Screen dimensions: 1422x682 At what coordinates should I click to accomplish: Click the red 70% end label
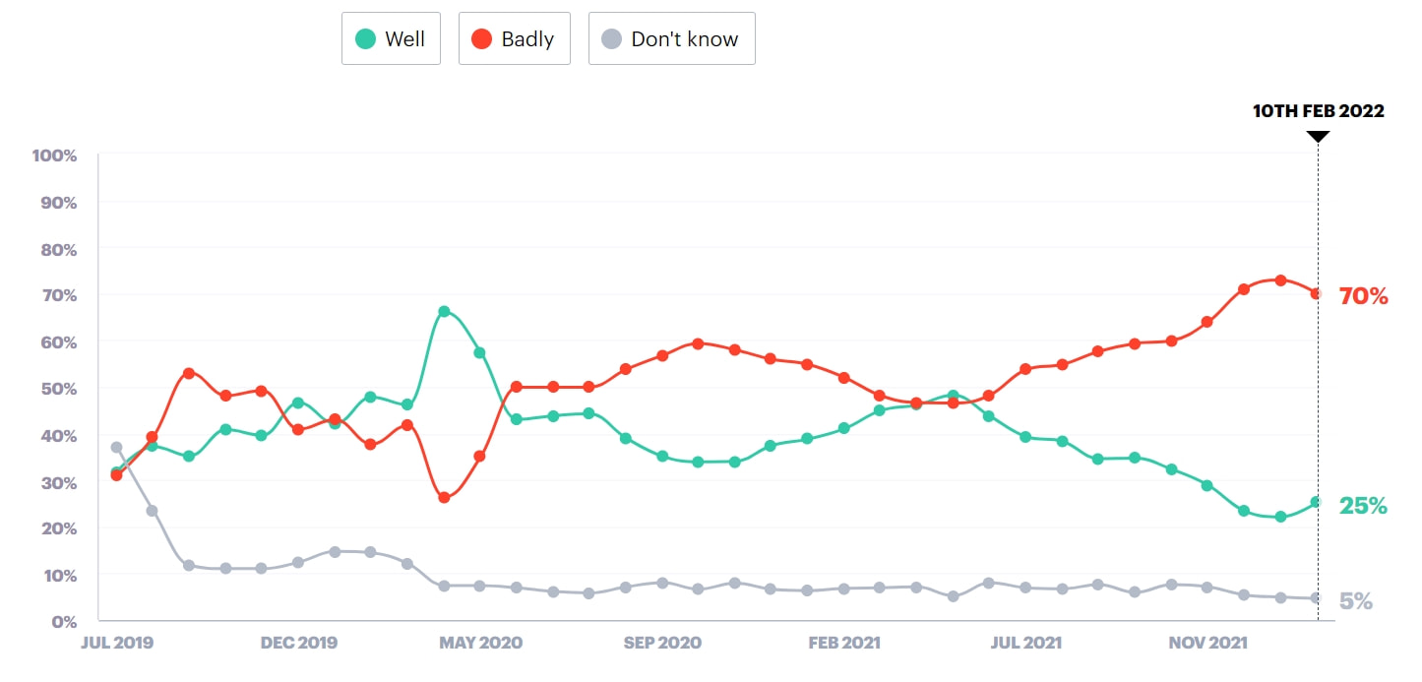(x=1363, y=296)
